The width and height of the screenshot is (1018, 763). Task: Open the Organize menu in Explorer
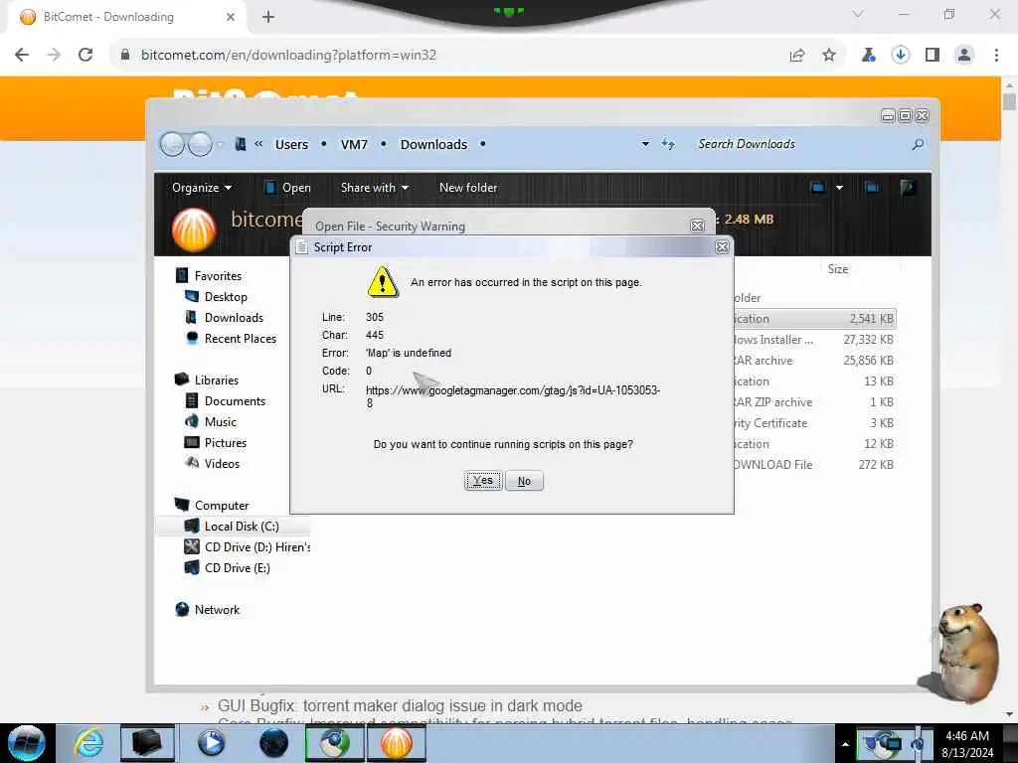click(x=201, y=188)
